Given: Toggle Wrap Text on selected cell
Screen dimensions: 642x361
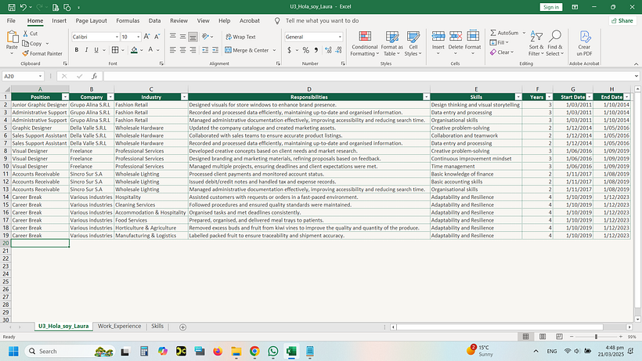Looking at the screenshot, I should [240, 37].
